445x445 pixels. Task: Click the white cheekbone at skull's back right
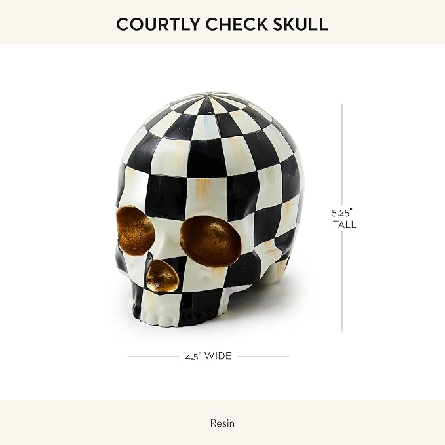277,271
